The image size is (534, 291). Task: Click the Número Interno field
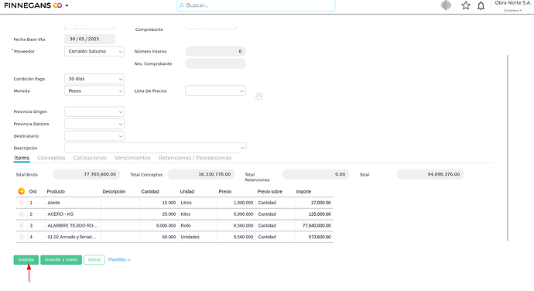(x=216, y=51)
